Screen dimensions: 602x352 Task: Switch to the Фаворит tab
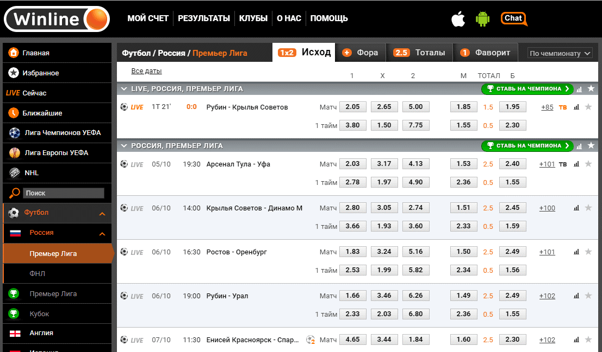tap(486, 53)
